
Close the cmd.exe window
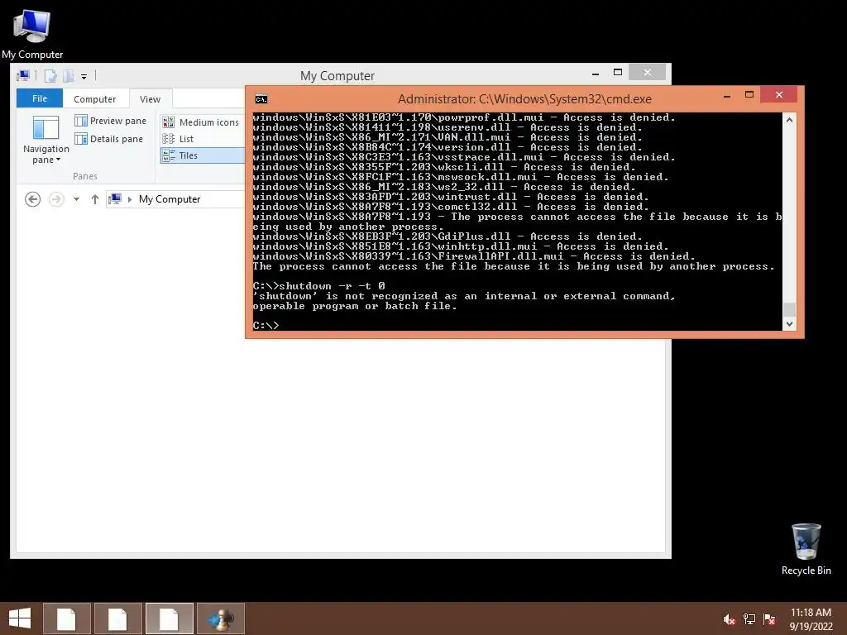[778, 95]
